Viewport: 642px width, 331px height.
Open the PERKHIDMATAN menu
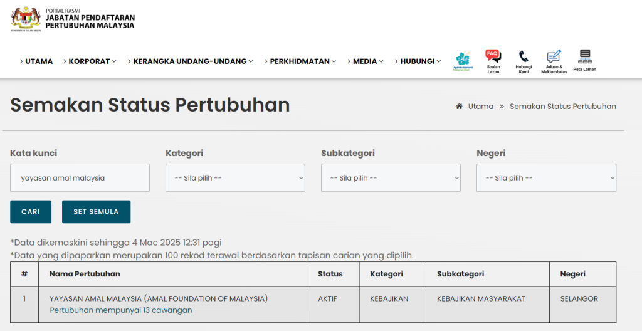300,61
